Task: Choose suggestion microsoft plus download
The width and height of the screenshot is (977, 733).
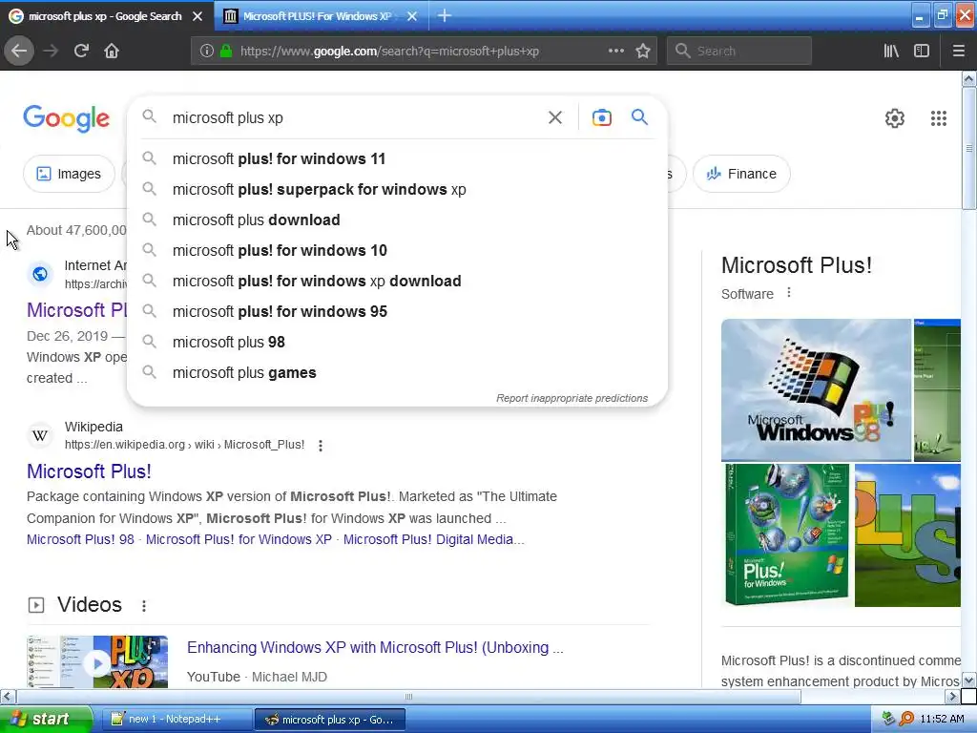Action: click(397, 220)
